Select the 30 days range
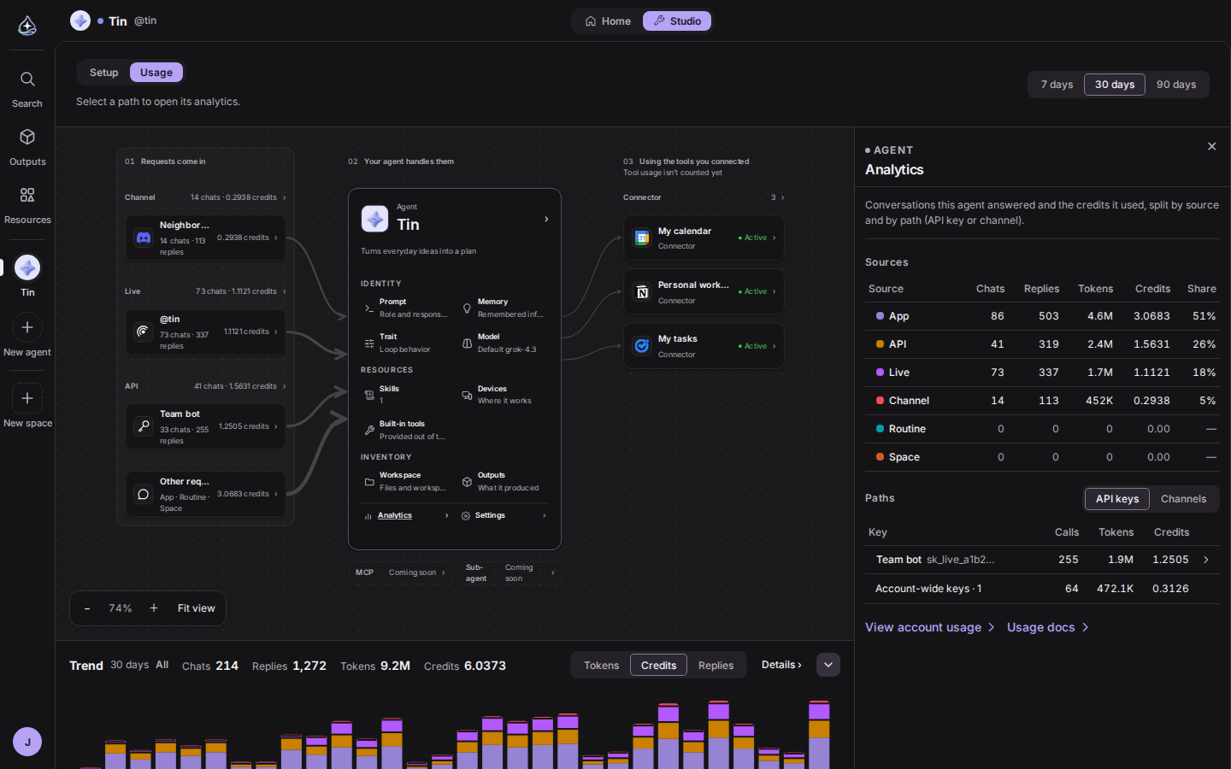 (1115, 85)
